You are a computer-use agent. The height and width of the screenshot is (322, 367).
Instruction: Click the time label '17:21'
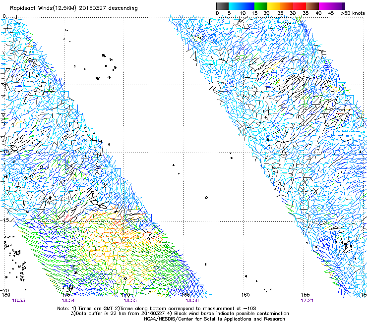[x=307, y=300]
